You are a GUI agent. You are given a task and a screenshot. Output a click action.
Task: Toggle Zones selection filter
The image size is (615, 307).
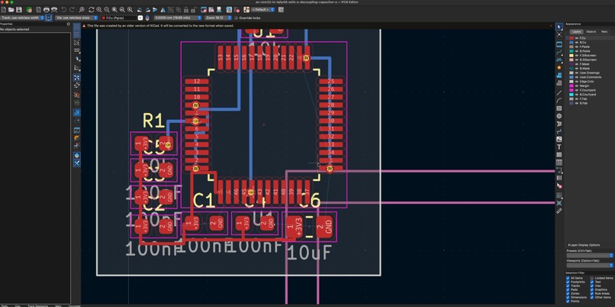(568, 294)
